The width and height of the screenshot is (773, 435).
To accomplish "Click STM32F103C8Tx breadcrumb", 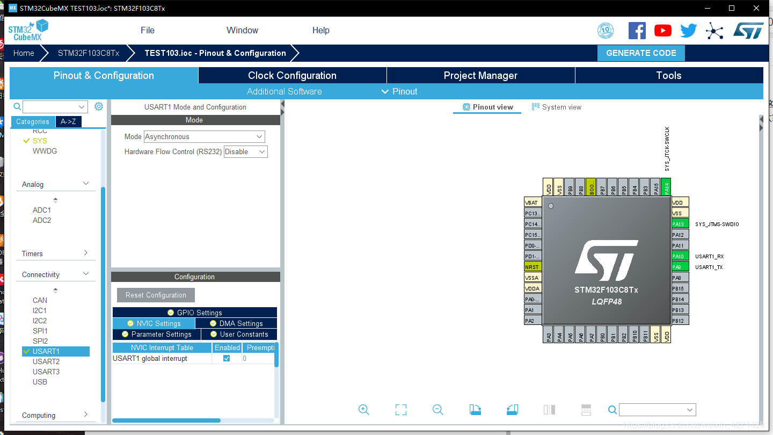I will coord(89,53).
